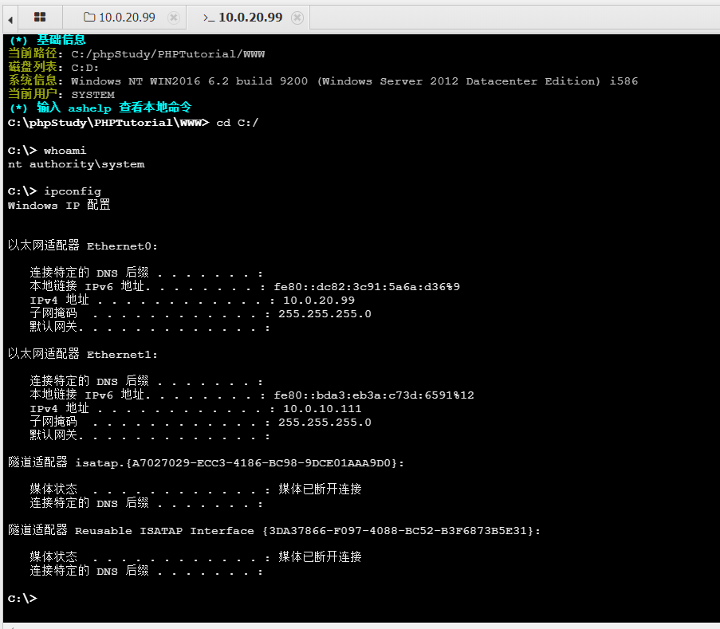Click the 基础信息 heading line
The height and width of the screenshot is (629, 720).
47,40
